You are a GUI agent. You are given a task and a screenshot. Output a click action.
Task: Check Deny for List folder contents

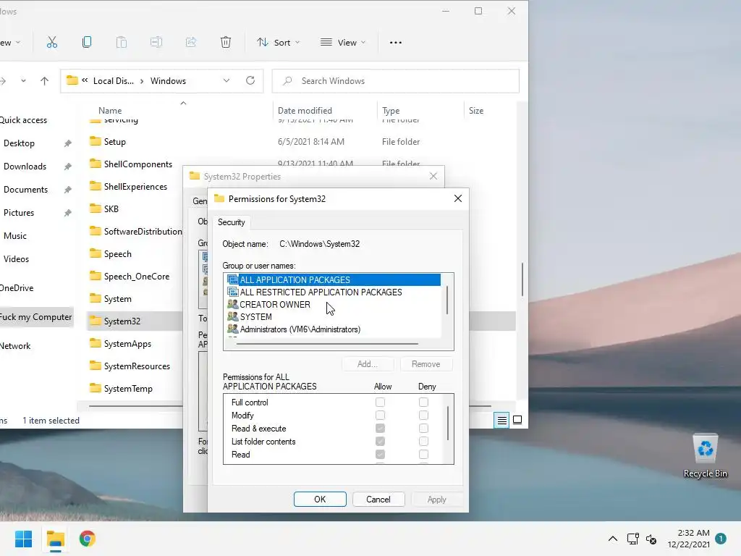tap(423, 441)
